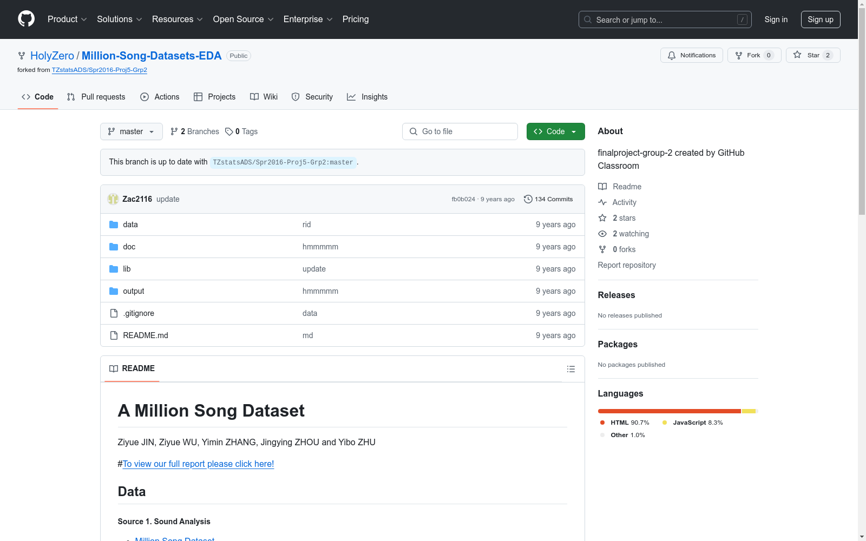Open the full report link

pos(198,464)
